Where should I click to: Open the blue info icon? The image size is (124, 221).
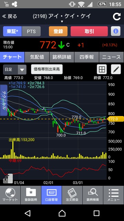point(116,31)
